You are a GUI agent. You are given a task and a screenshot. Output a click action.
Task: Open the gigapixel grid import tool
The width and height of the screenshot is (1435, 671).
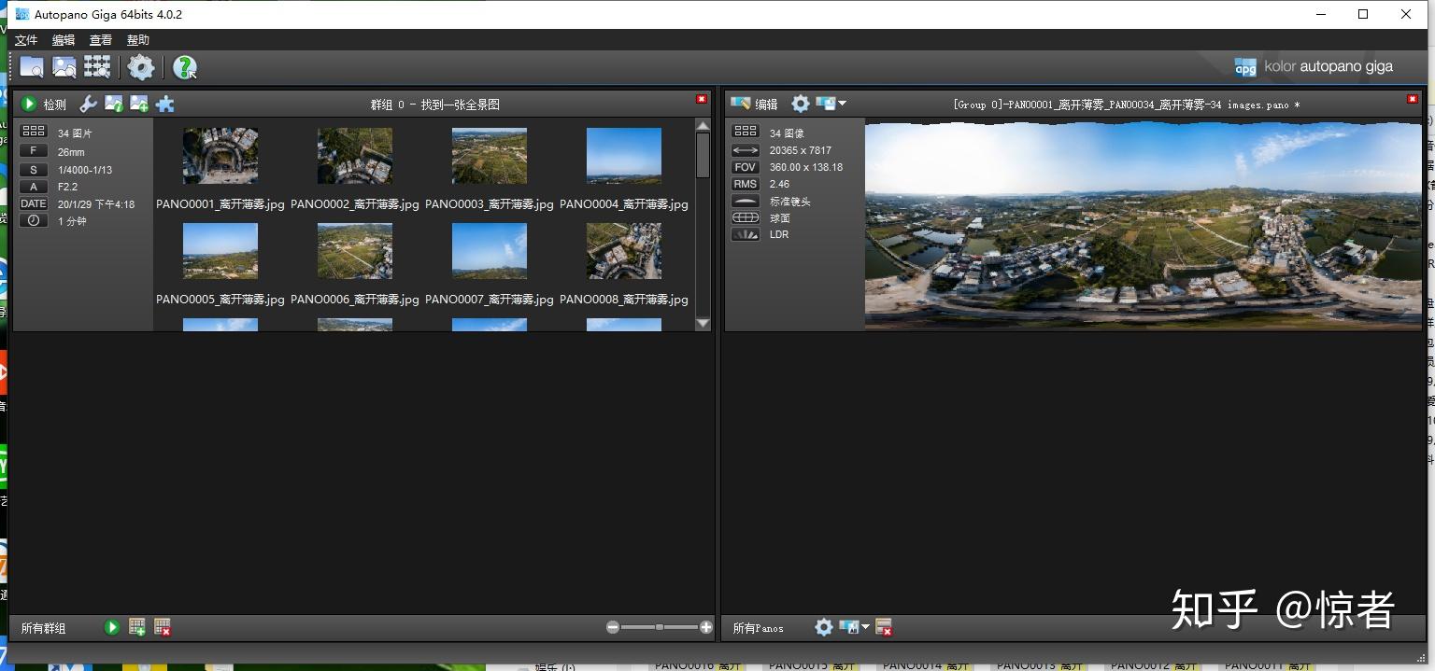(x=97, y=66)
